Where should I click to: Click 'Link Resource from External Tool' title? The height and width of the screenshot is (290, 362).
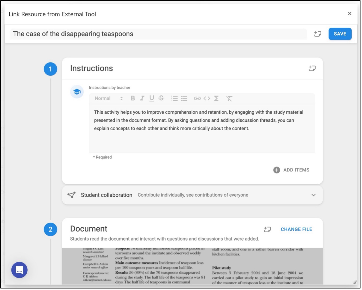pyautogui.click(x=52, y=14)
